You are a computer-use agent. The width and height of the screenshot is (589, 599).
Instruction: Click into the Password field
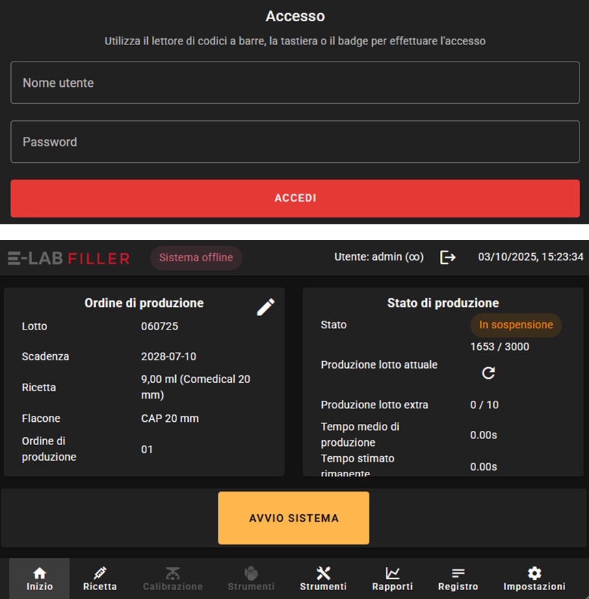point(295,142)
